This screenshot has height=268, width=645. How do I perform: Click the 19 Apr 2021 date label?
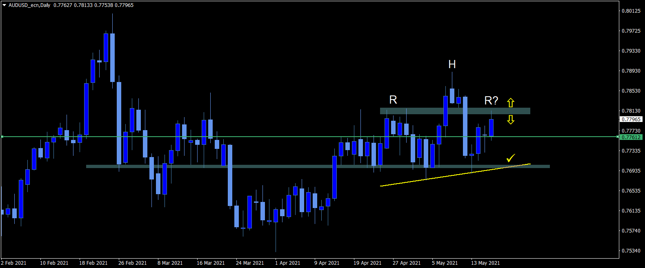pyautogui.click(x=367, y=263)
